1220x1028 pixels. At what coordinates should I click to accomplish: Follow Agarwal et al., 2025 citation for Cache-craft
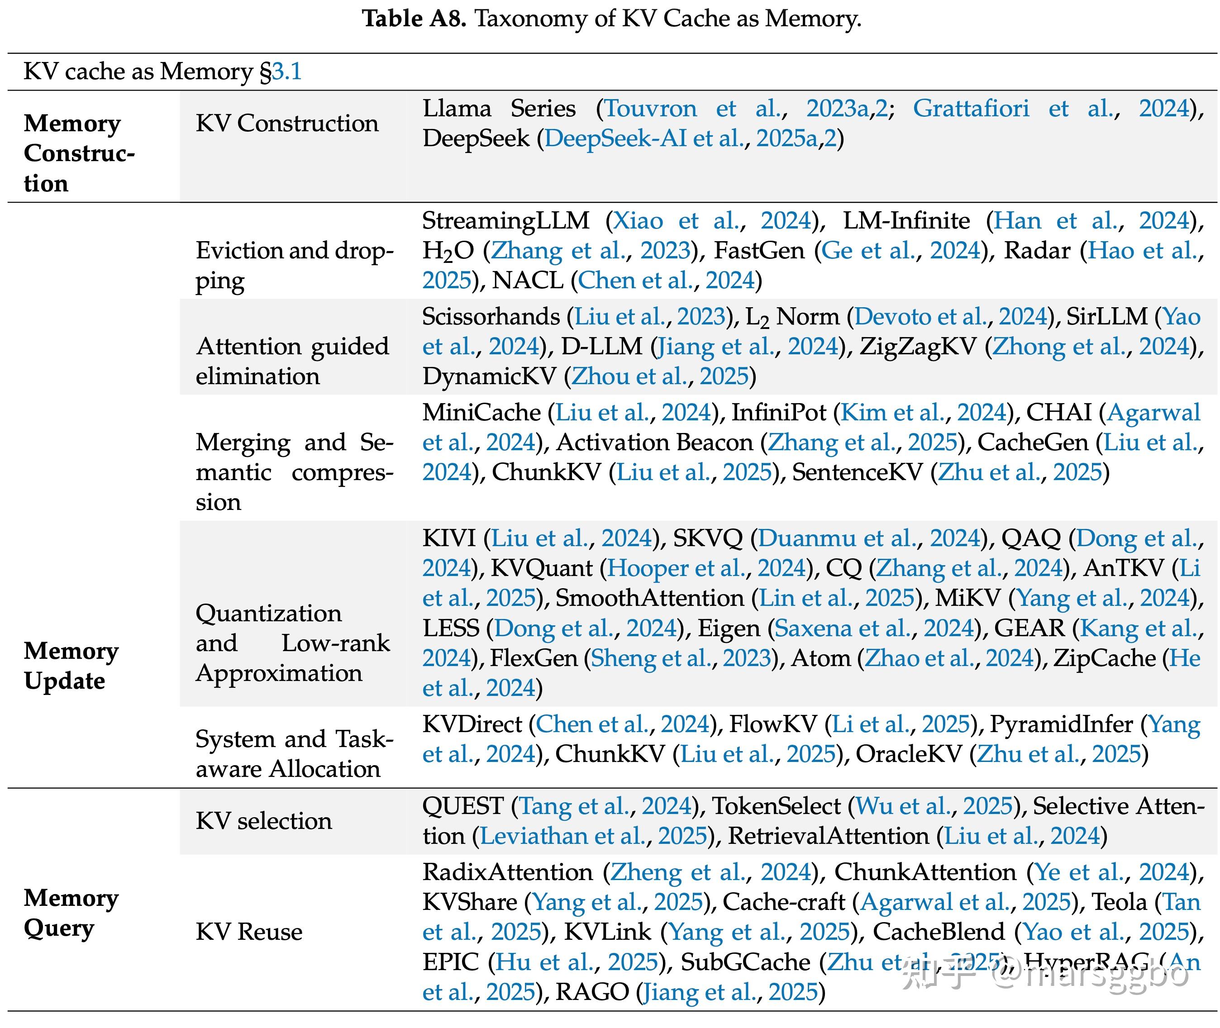point(965,903)
